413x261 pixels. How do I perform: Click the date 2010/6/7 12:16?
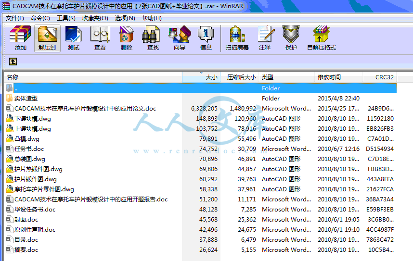[338, 149]
